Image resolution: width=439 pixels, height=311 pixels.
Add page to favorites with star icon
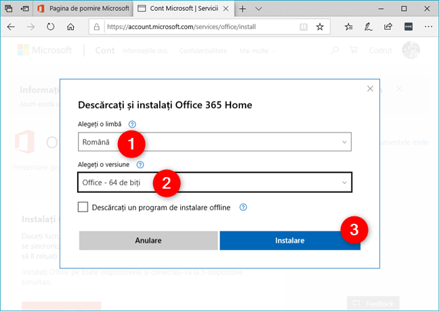point(320,27)
